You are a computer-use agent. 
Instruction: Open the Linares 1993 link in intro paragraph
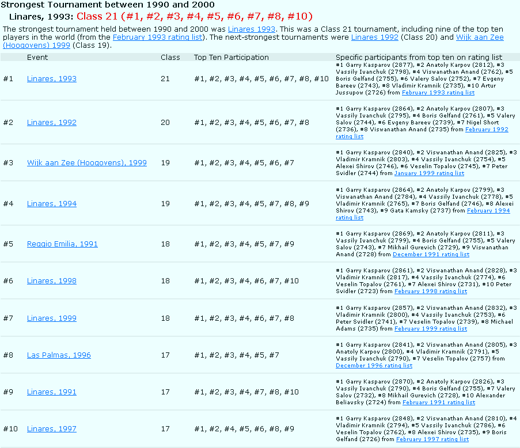(x=252, y=29)
